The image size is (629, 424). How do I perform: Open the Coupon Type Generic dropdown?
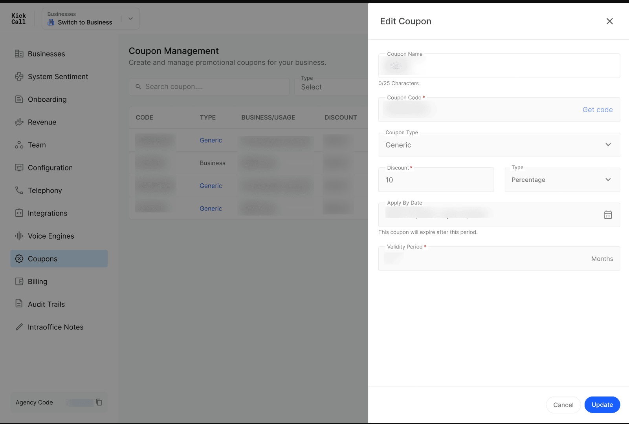coord(499,145)
